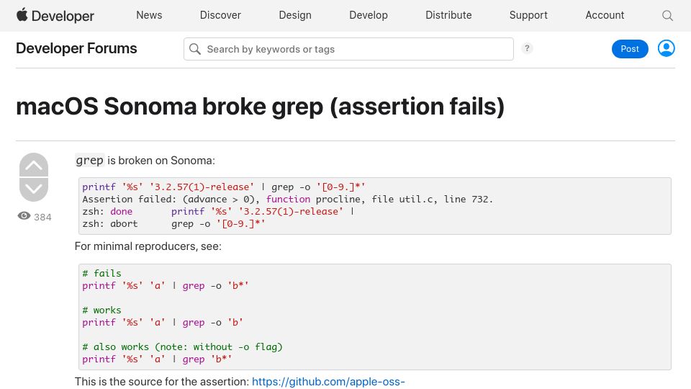Open the Develop menu item

369,15
